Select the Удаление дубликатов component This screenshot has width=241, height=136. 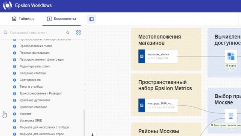click(35, 100)
